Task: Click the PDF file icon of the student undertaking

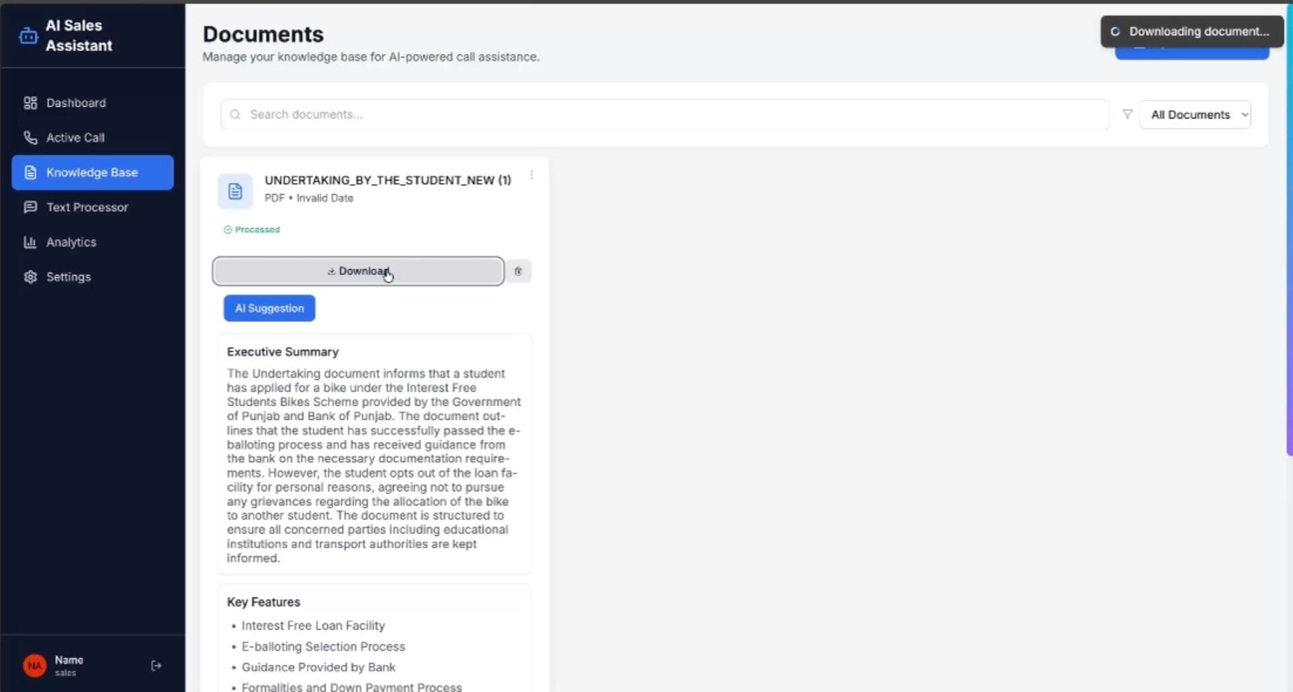Action: pos(234,191)
